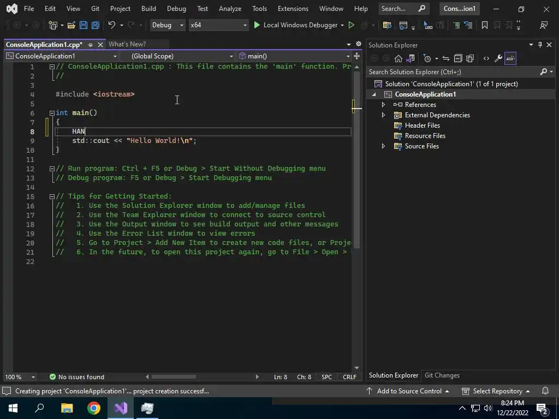Save the current file with the Save icon
Screen dimensions: 559x419
point(84,25)
